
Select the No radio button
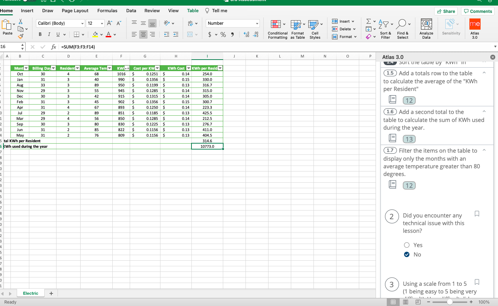coord(407,254)
